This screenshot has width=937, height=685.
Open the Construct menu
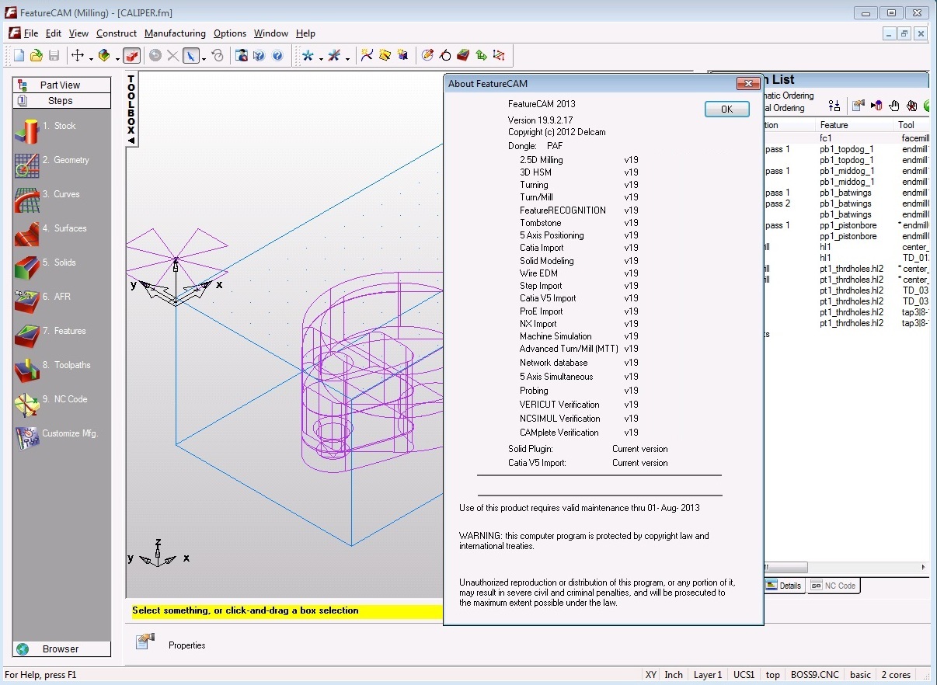117,33
